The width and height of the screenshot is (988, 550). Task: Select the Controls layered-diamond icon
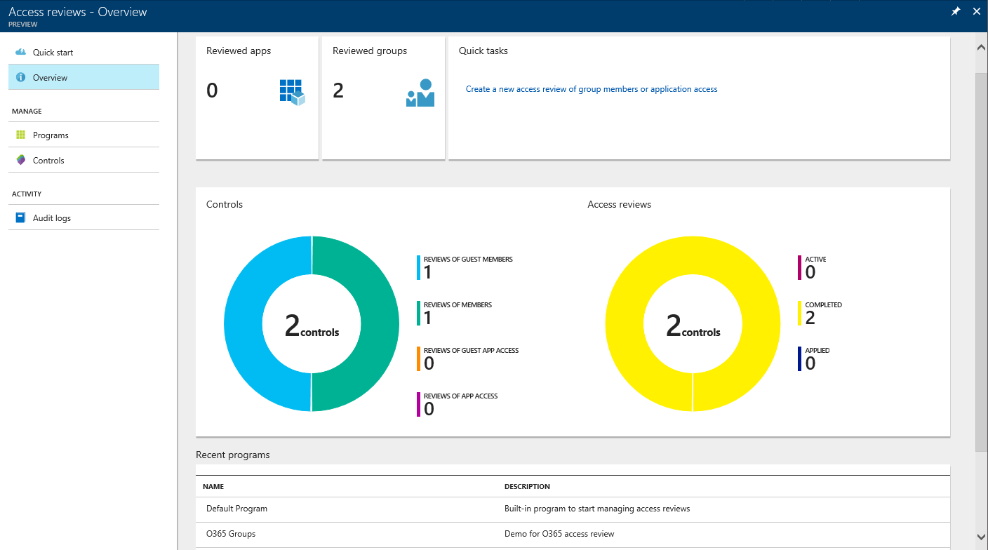click(21, 160)
